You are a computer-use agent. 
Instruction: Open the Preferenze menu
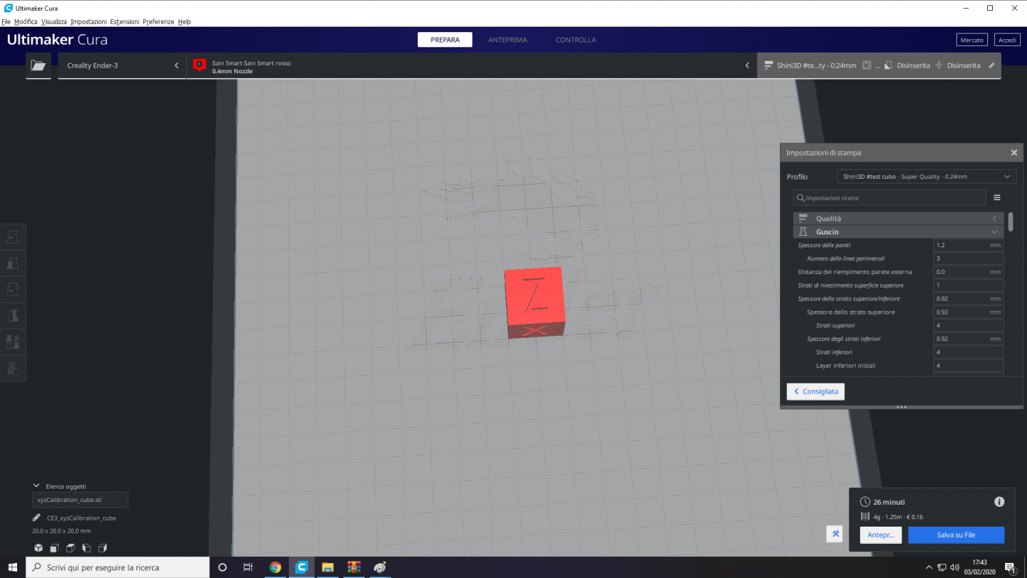coord(158,22)
